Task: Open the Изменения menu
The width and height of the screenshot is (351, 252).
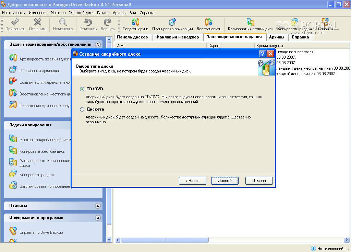Action: [x=38, y=13]
